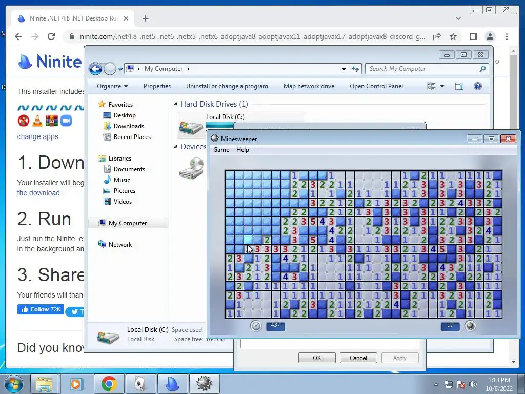This screenshot has width=525, height=394.
Task: Open the Chrome profile icon
Action: tap(490, 36)
